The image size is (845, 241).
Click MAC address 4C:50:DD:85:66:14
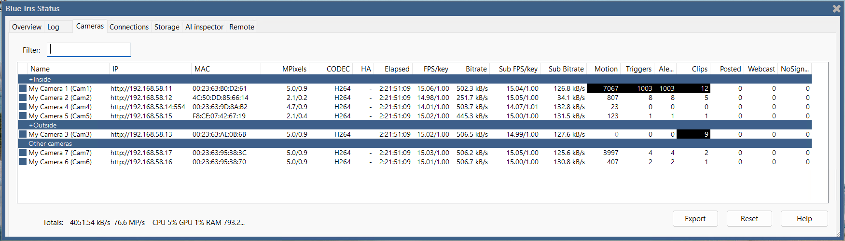click(x=221, y=98)
